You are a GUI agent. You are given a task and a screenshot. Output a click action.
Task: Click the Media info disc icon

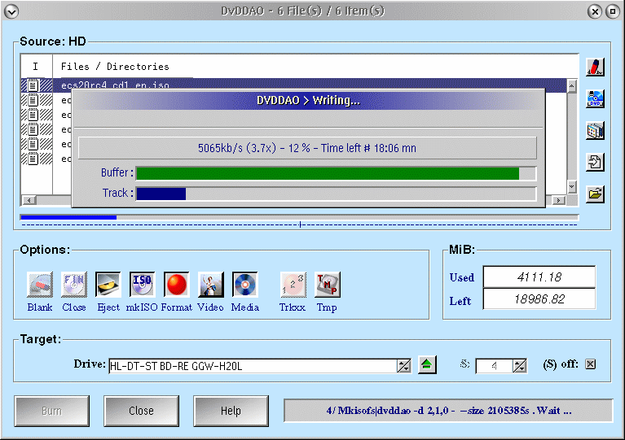(x=244, y=285)
